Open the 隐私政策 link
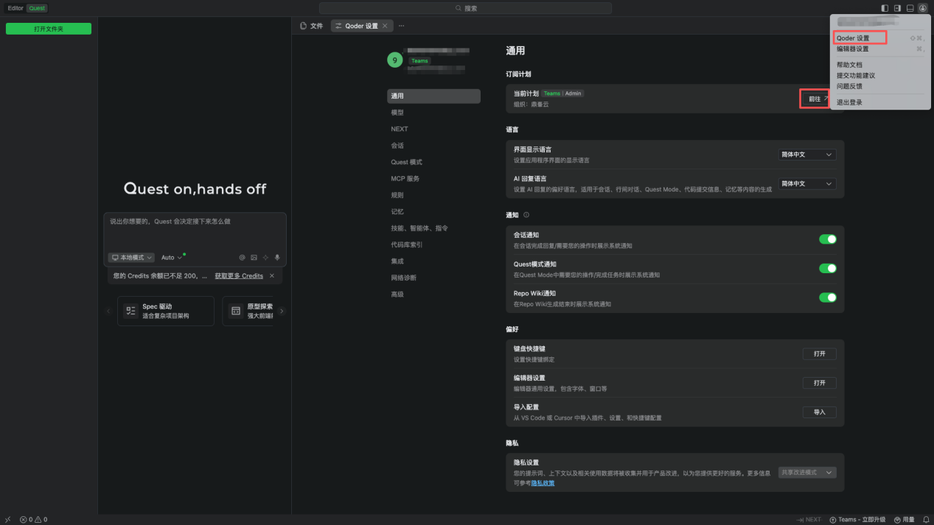Screen dimensions: 934x525 [x=543, y=483]
